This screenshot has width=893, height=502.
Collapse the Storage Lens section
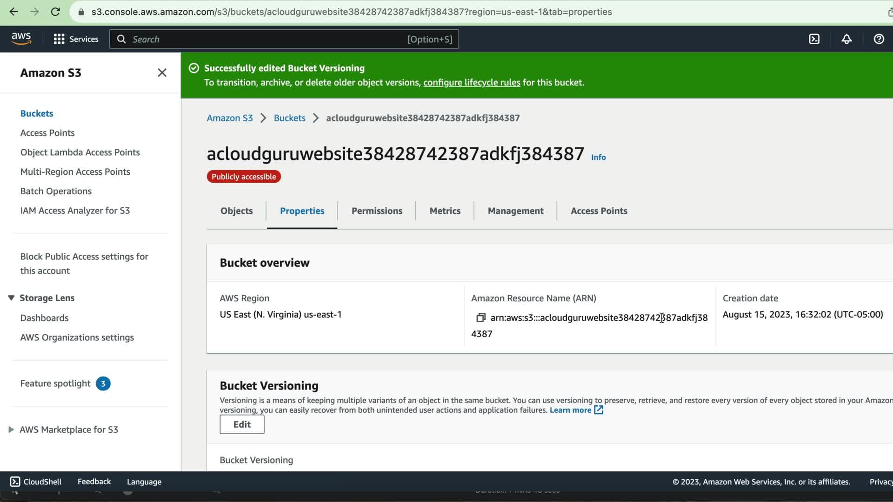pyautogui.click(x=11, y=298)
